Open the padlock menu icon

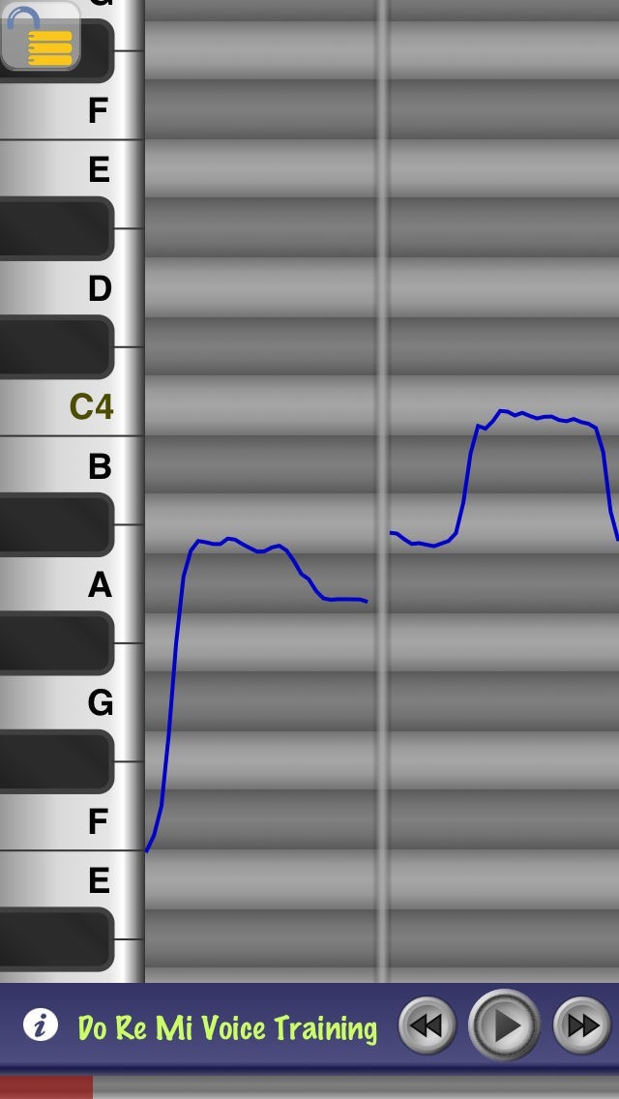pyautogui.click(x=41, y=35)
